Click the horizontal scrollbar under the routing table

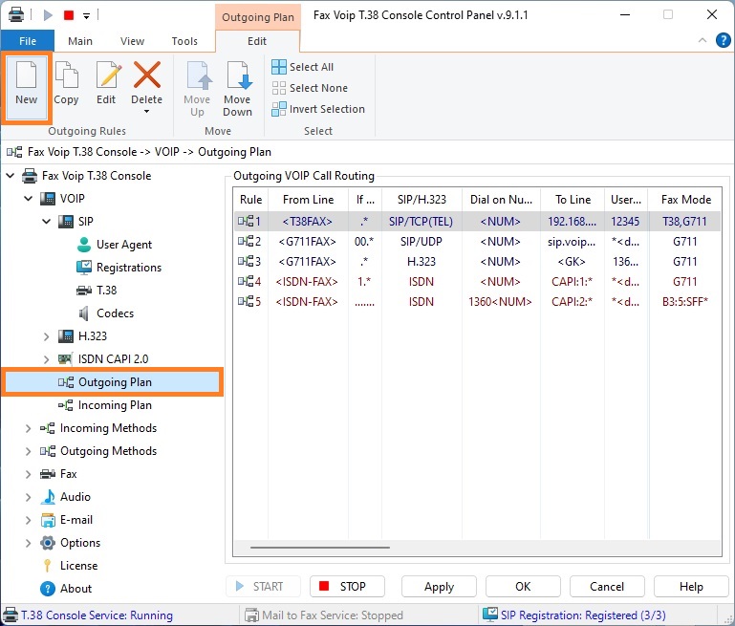319,547
